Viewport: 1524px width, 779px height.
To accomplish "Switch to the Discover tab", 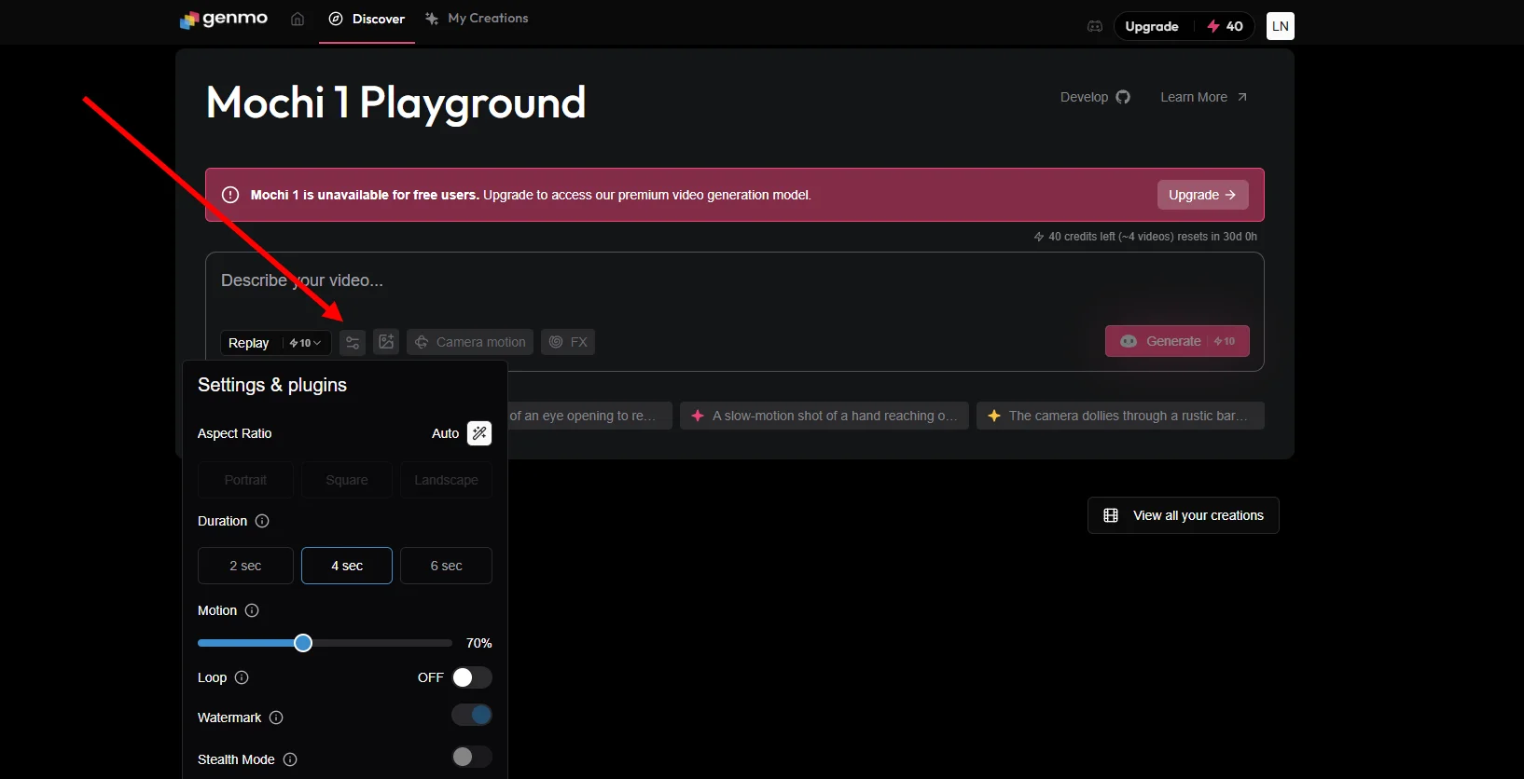I will click(367, 19).
